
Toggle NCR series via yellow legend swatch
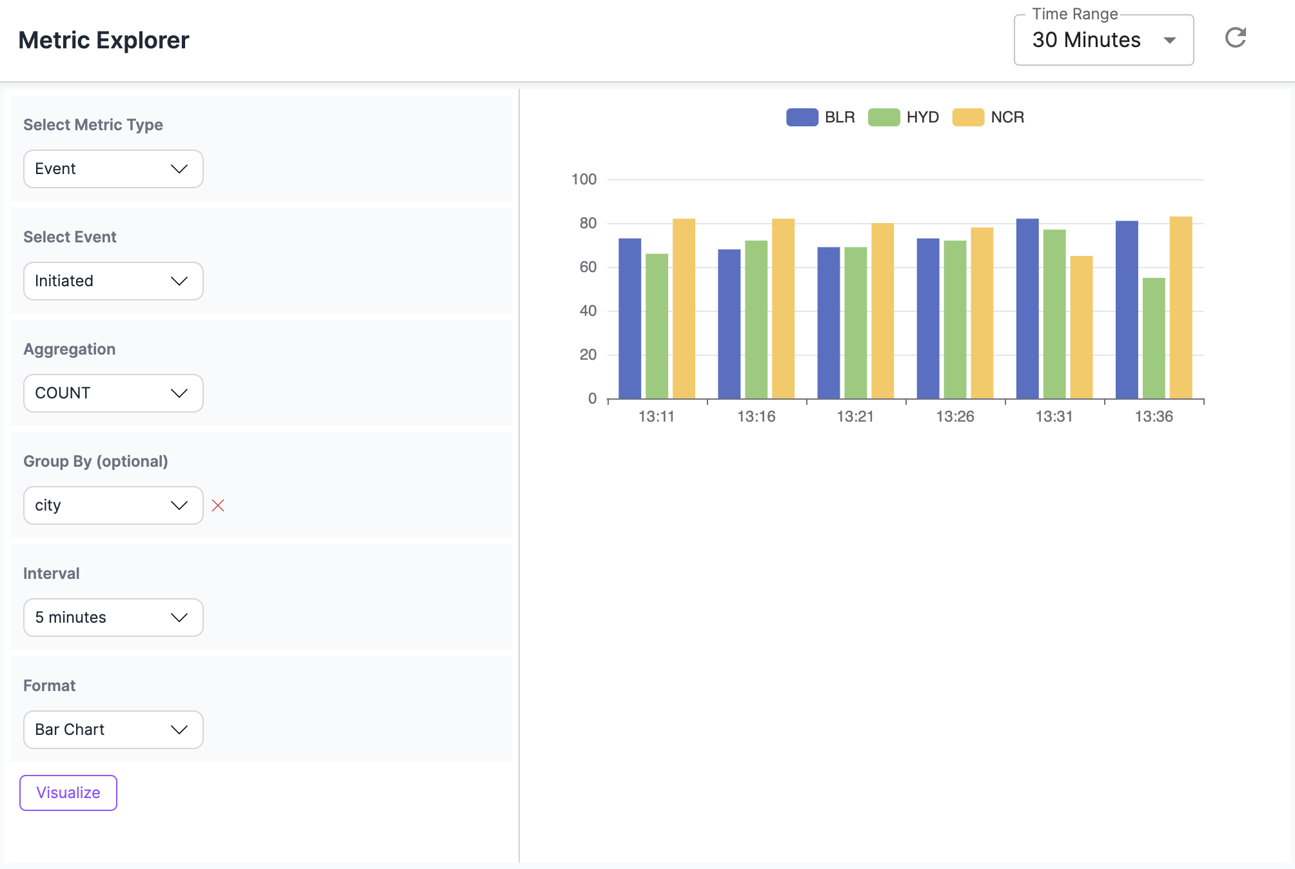pyautogui.click(x=967, y=117)
